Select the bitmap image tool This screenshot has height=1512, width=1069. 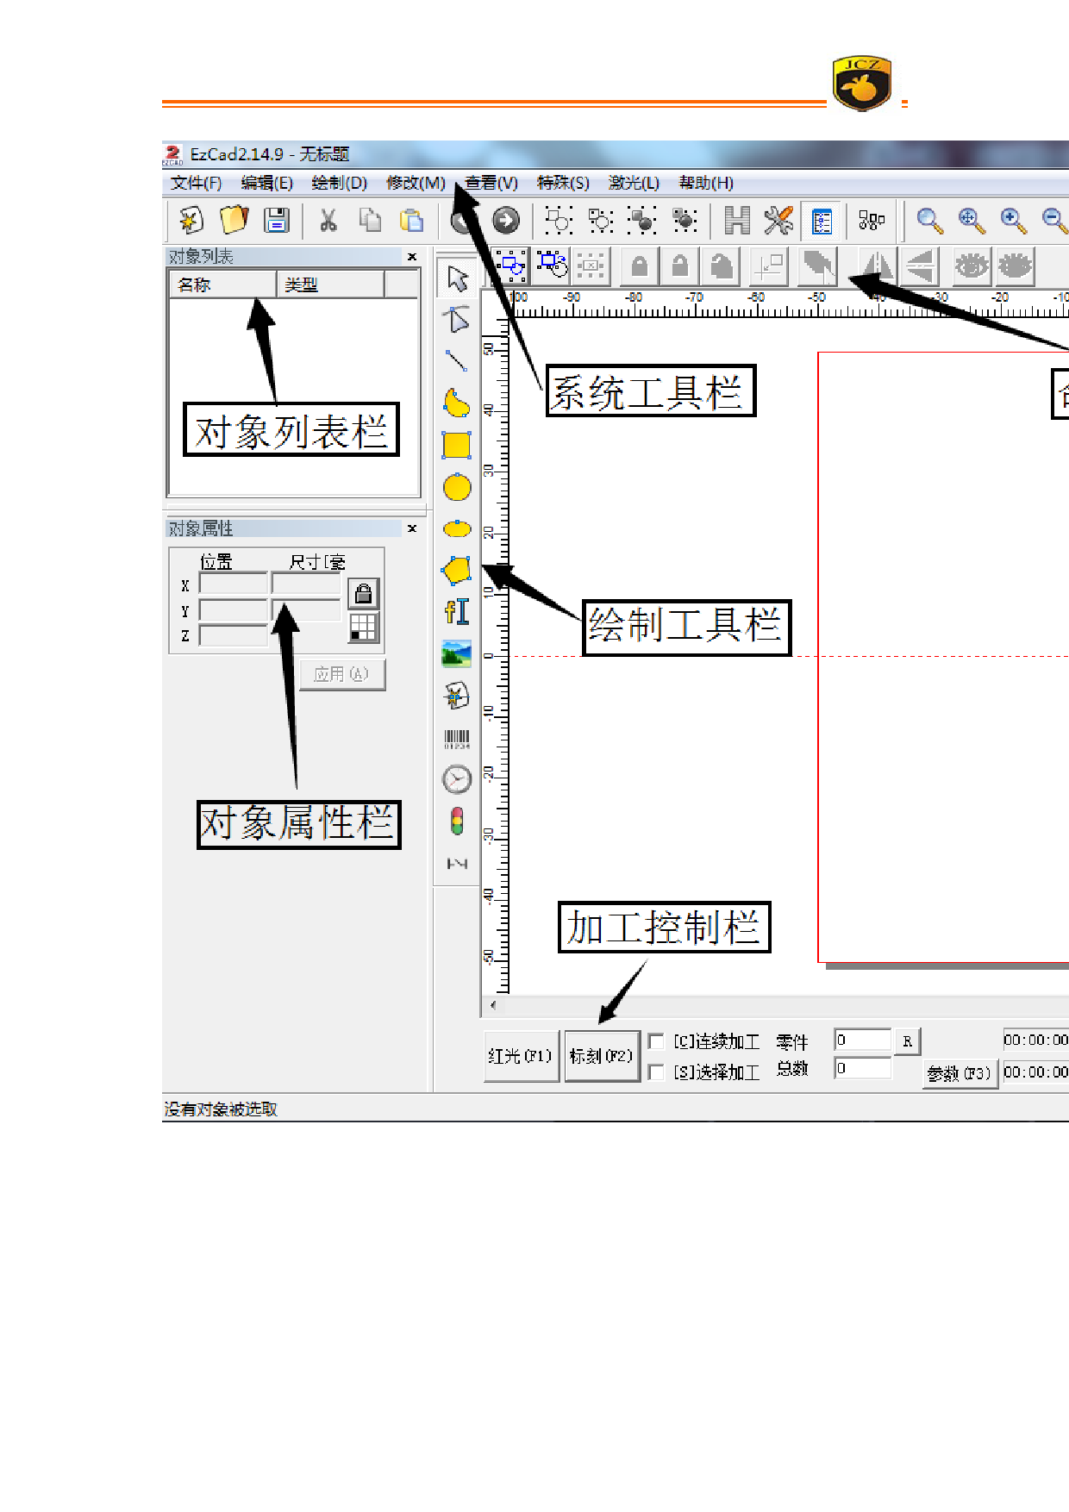tap(456, 654)
